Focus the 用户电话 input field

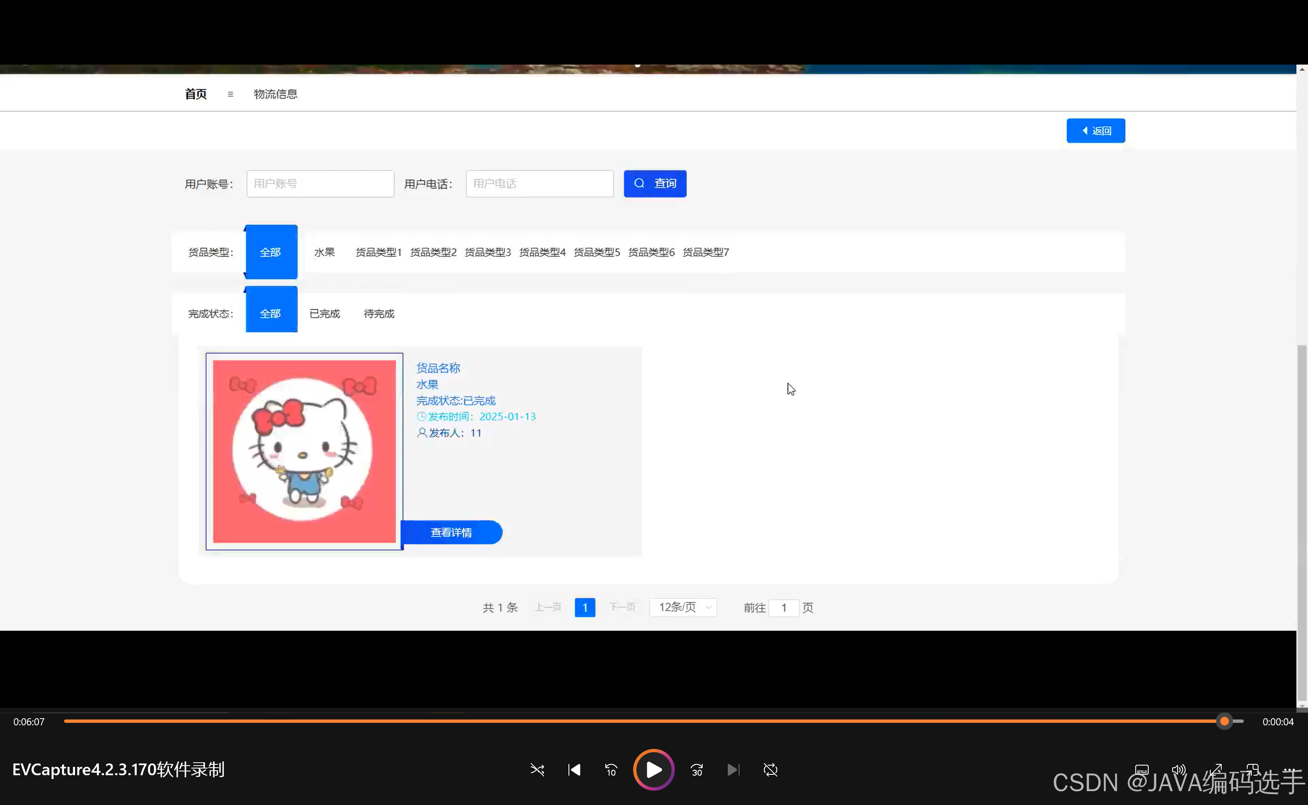pos(539,184)
